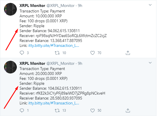Open XRPL Monitor profile name in second tweet

click(x=32, y=63)
